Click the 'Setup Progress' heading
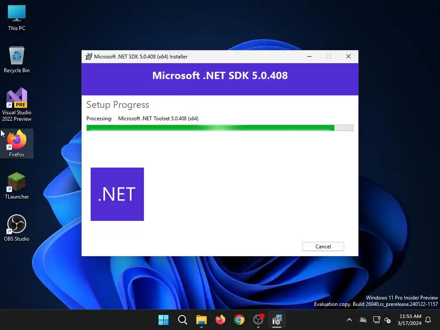 pyautogui.click(x=118, y=105)
